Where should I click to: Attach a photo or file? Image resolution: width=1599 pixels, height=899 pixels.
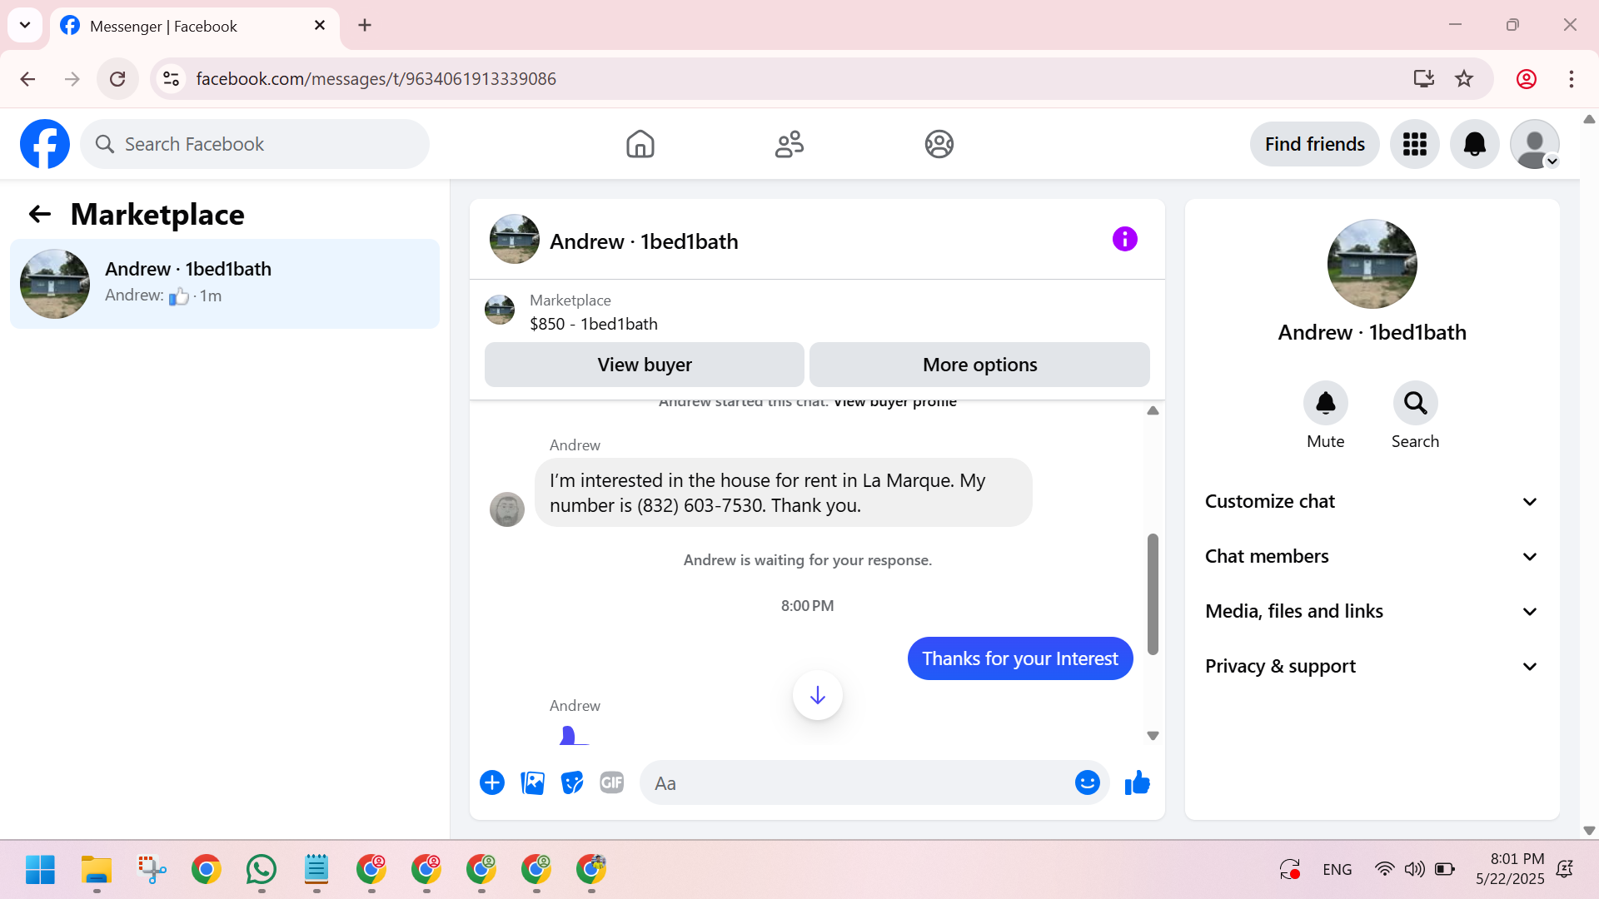(x=532, y=782)
